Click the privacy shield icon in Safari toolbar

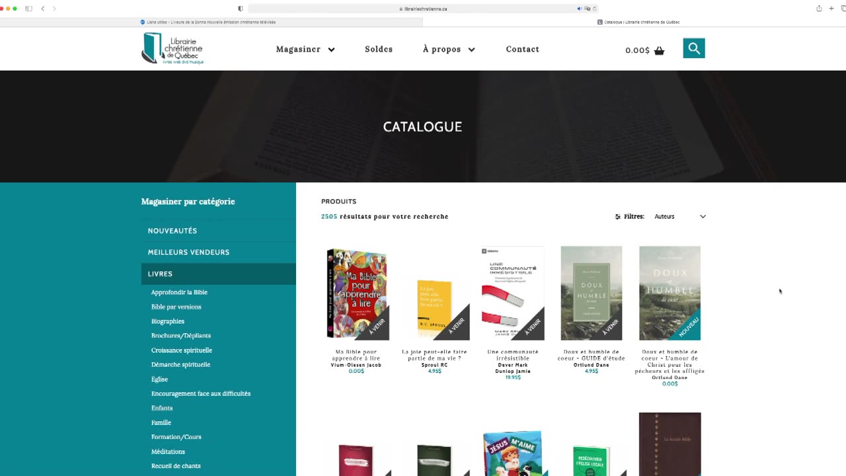(241, 9)
